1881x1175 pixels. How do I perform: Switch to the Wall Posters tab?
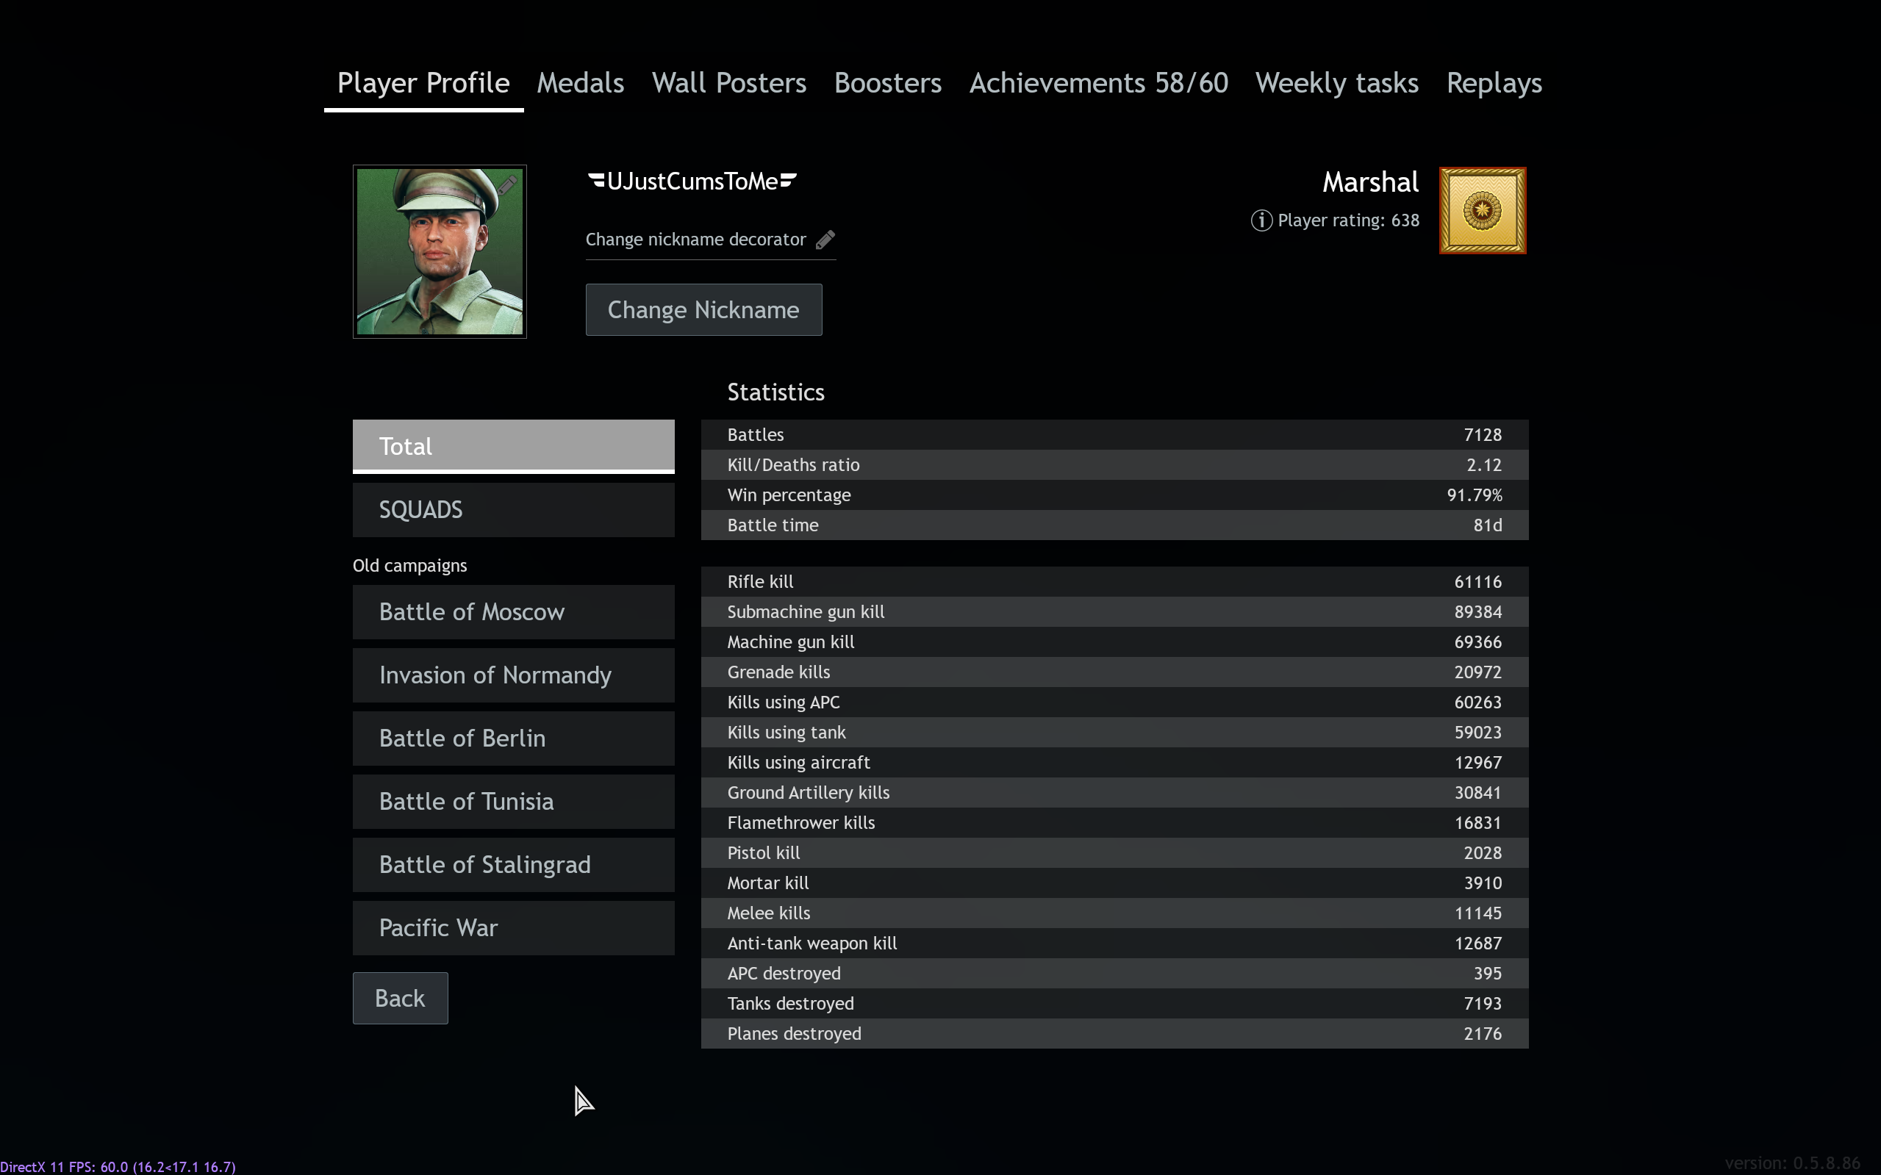pos(728,83)
